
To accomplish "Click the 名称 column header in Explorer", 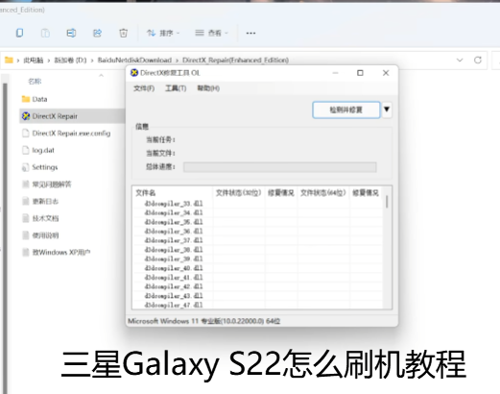I will pyautogui.click(x=35, y=82).
